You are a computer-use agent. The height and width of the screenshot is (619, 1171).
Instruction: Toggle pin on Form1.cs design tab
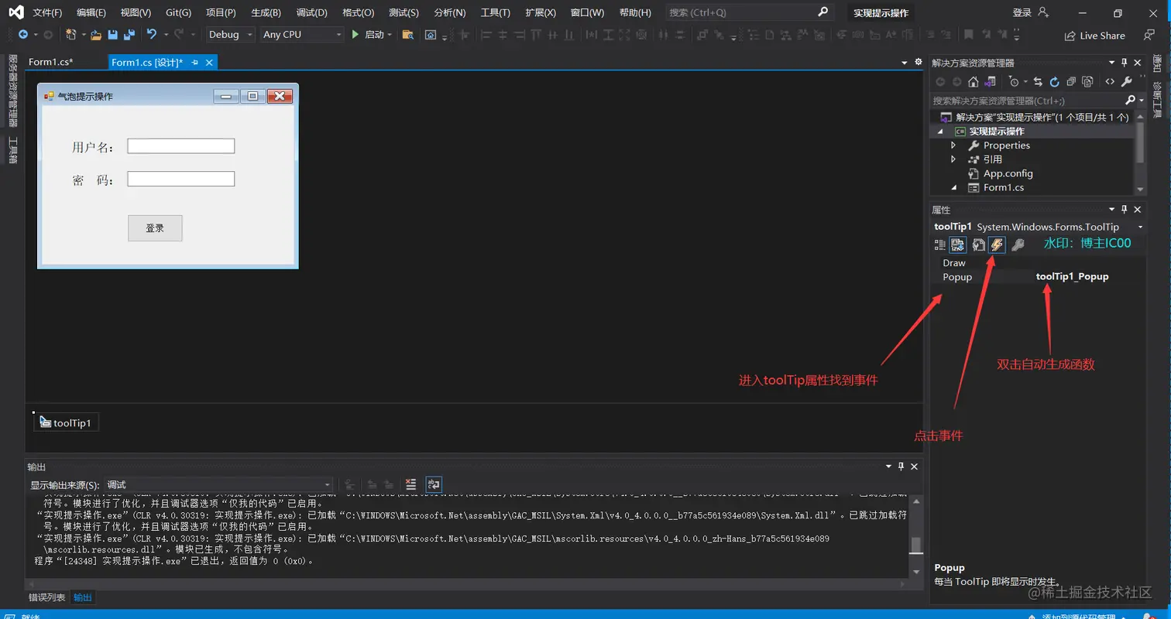[x=195, y=63]
